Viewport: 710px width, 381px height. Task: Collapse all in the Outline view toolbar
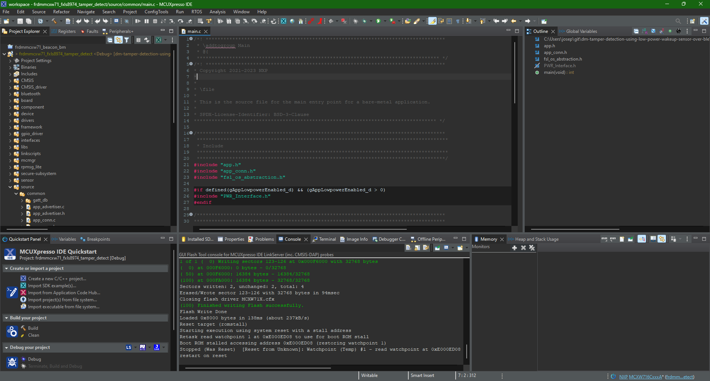[636, 31]
